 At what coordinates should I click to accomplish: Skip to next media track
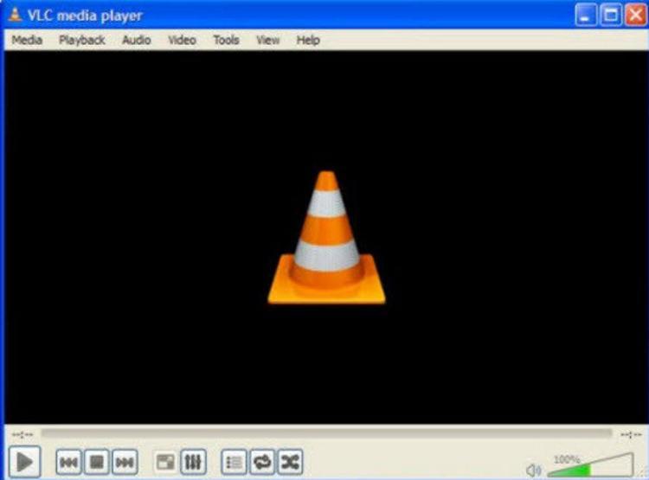pyautogui.click(x=125, y=463)
